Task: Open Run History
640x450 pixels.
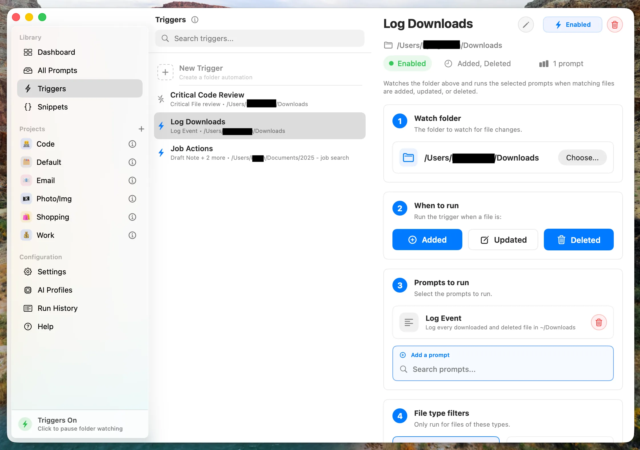Action: [x=80, y=308]
